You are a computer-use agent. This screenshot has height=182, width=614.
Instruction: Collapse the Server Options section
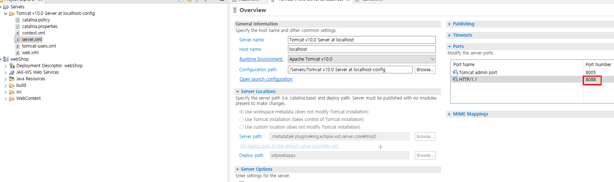237,169
